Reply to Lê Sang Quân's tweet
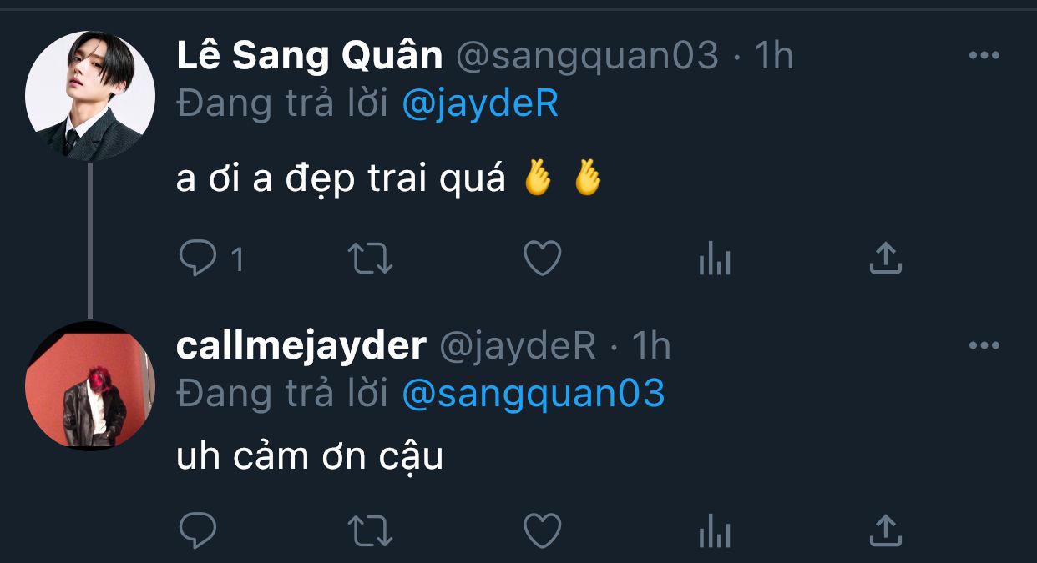Screen dimensions: 1037x563 point(199,259)
